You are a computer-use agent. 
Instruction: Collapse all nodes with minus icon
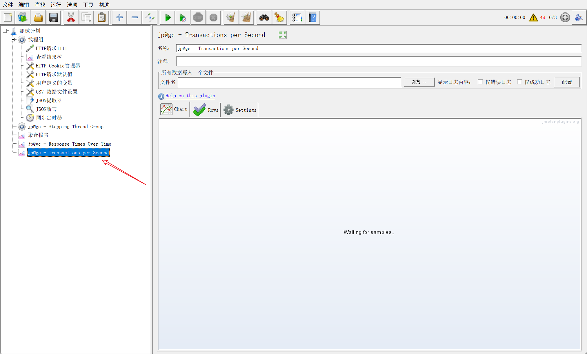(x=135, y=18)
